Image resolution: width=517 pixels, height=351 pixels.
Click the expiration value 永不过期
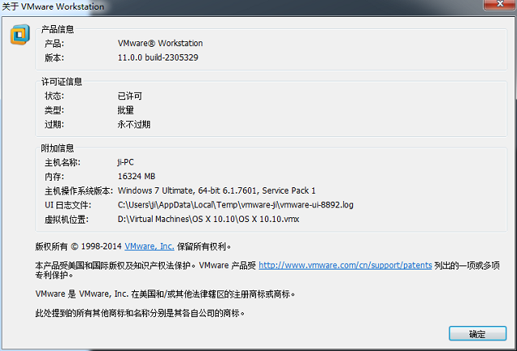click(x=134, y=124)
